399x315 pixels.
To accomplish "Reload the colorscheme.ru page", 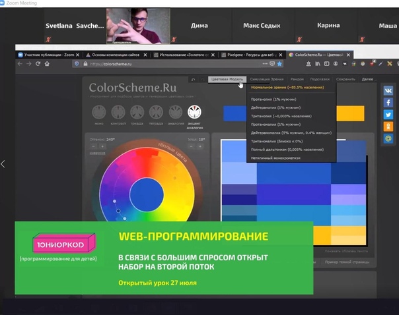I will pyautogui.click(x=38, y=64).
